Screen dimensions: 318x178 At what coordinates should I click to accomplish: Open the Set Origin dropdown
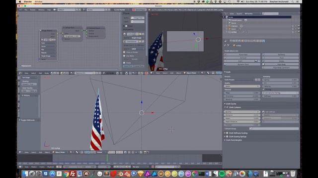29,78
